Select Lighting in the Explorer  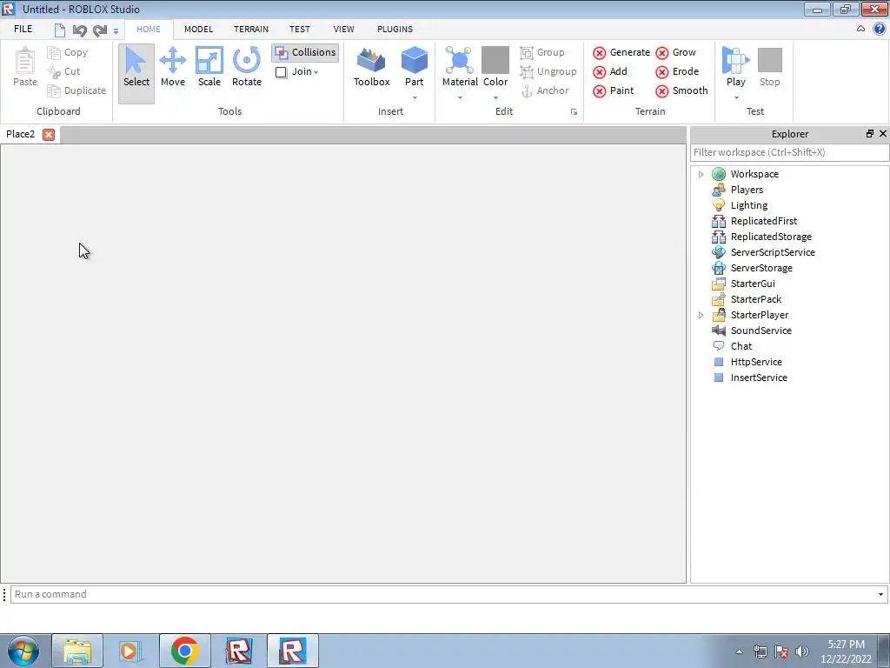point(748,205)
